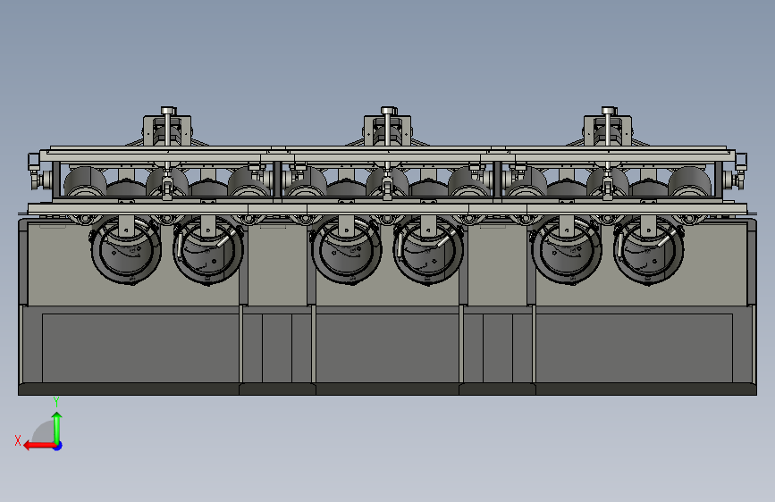Click the green Y axis arrow of triad
Screen dimensions: 775x502
click(57, 427)
